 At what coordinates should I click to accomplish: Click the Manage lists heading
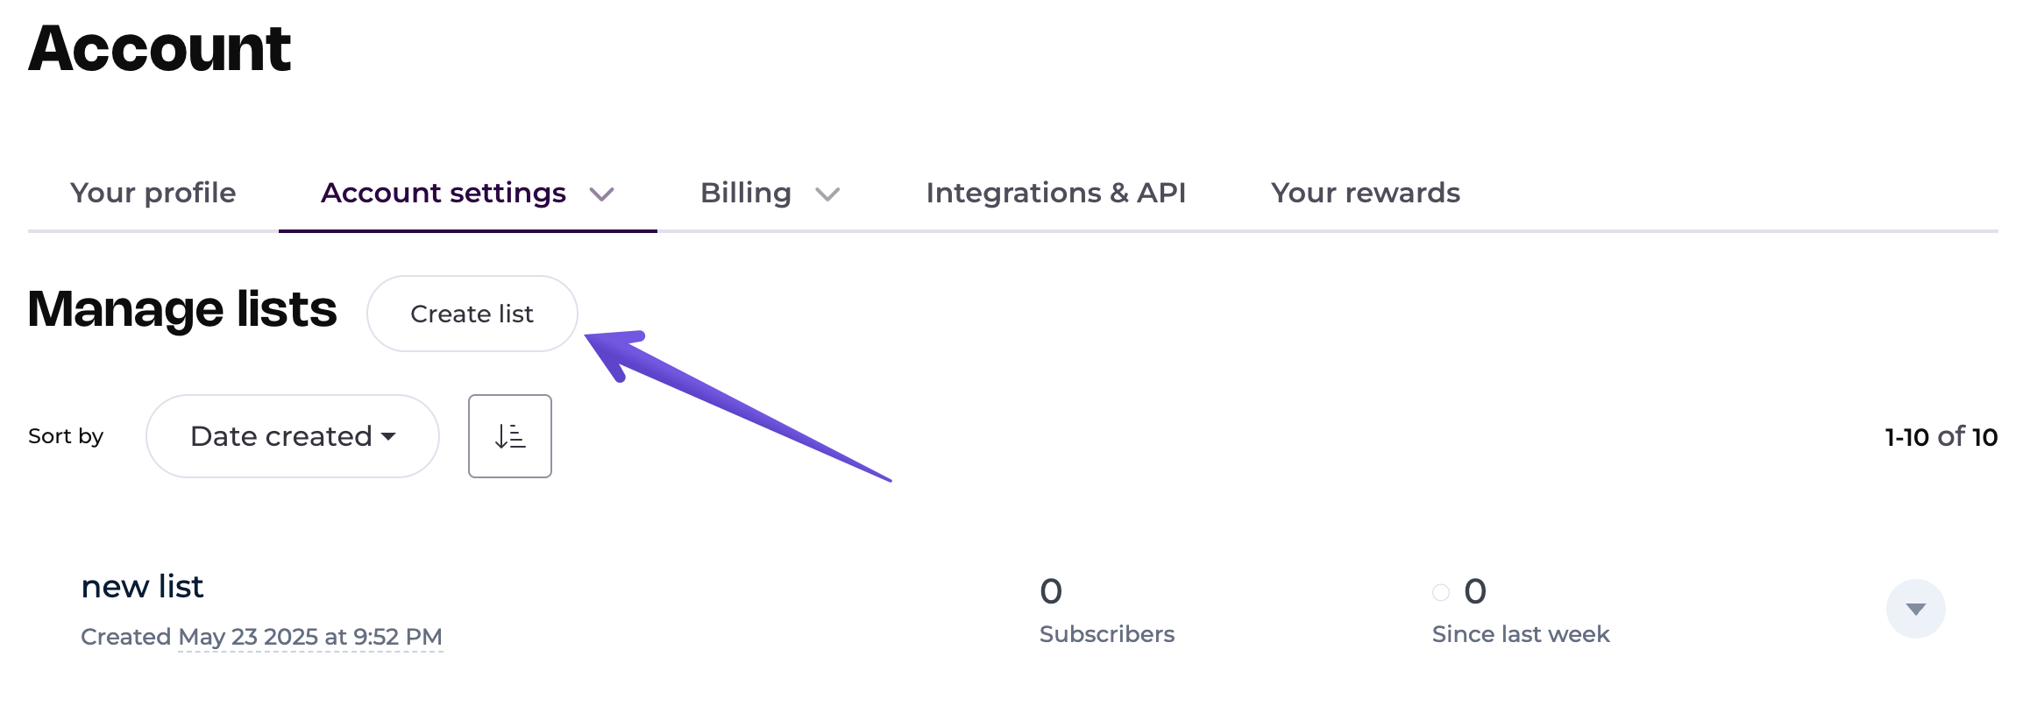[182, 309]
